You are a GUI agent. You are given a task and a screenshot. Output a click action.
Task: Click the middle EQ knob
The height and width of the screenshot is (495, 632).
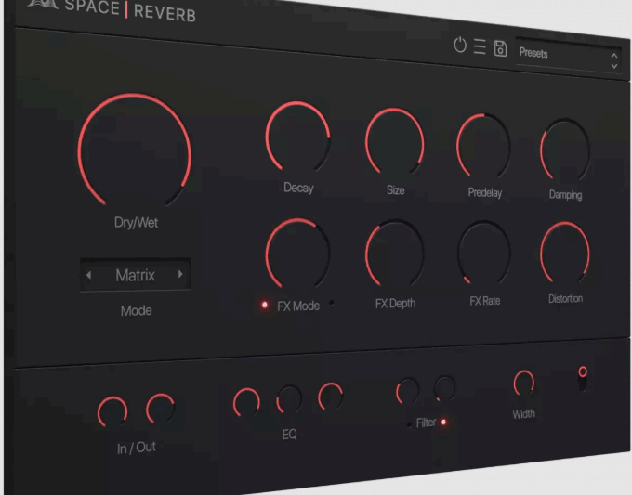(x=289, y=399)
